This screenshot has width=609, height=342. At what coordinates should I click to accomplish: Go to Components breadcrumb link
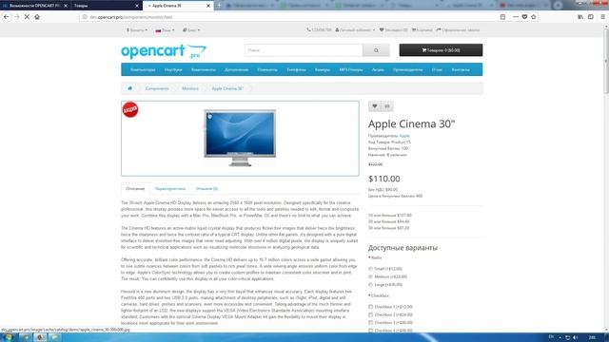click(157, 88)
